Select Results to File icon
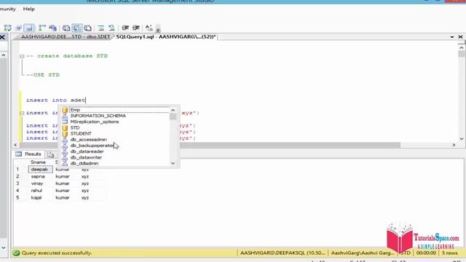466x262 pixels. point(87,28)
